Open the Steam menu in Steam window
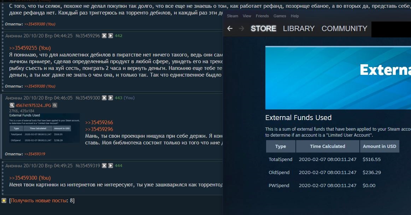Image resolution: width=411 pixels, height=215 pixels. coord(233,16)
